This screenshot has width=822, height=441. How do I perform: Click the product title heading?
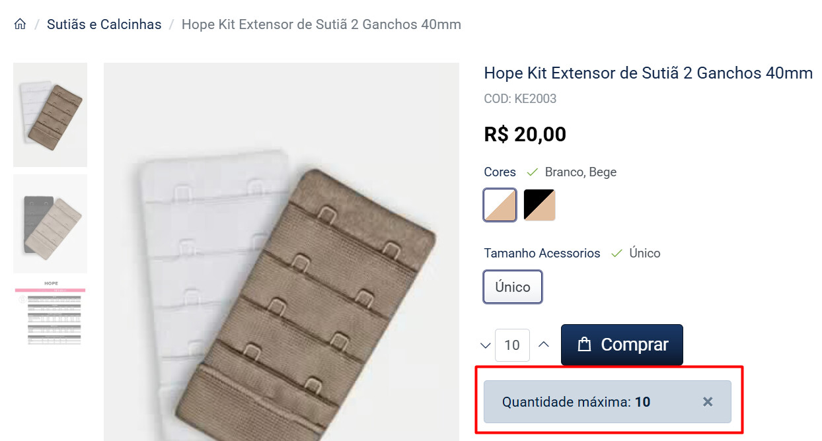tap(648, 73)
